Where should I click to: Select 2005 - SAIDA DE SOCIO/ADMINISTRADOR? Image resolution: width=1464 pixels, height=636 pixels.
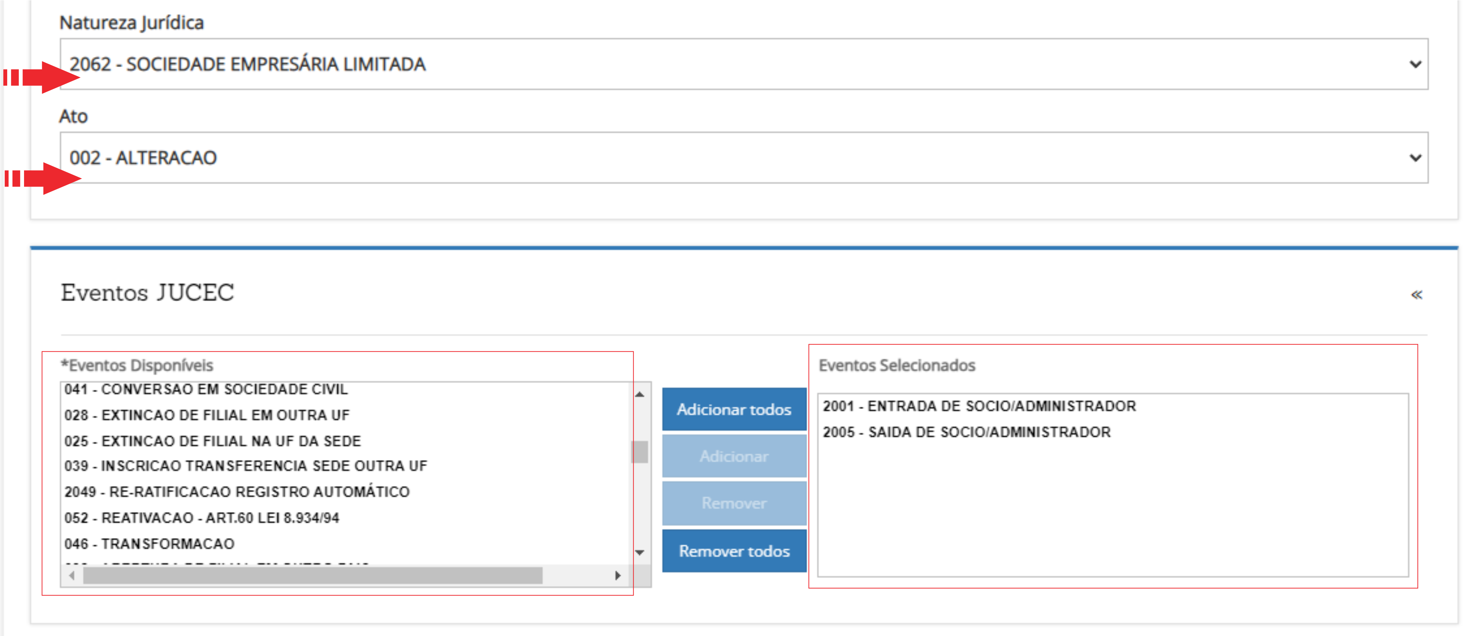(966, 432)
